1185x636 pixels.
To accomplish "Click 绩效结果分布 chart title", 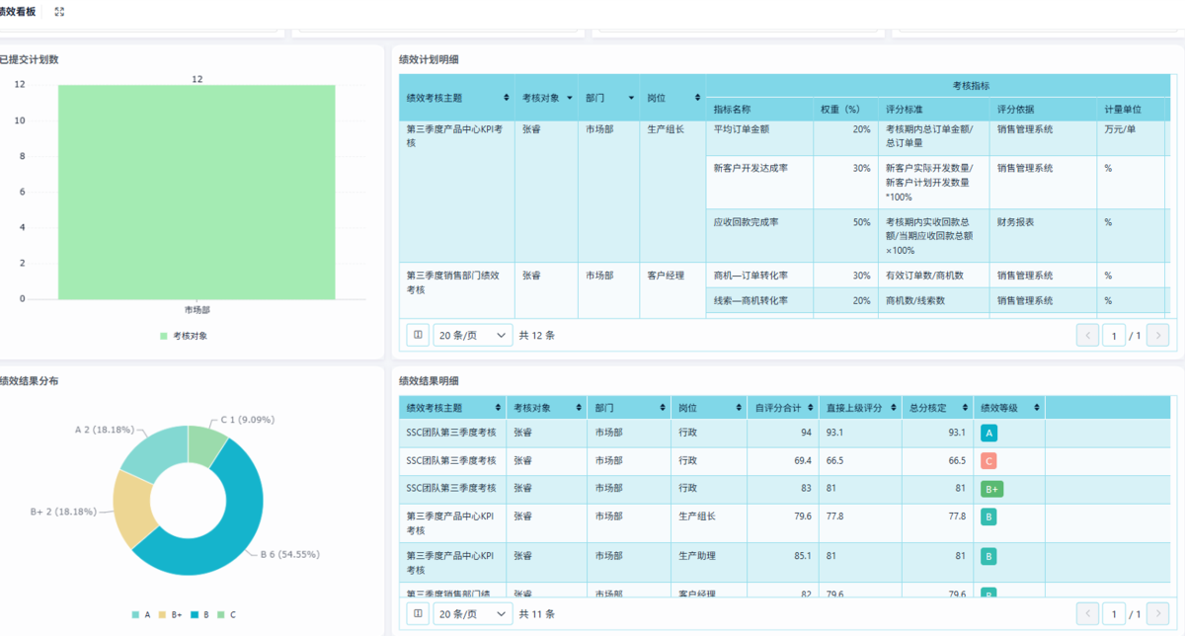I will coord(29,380).
